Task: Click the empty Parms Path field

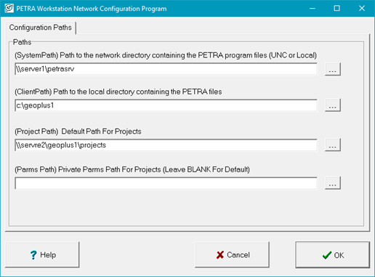Action: pos(166,183)
